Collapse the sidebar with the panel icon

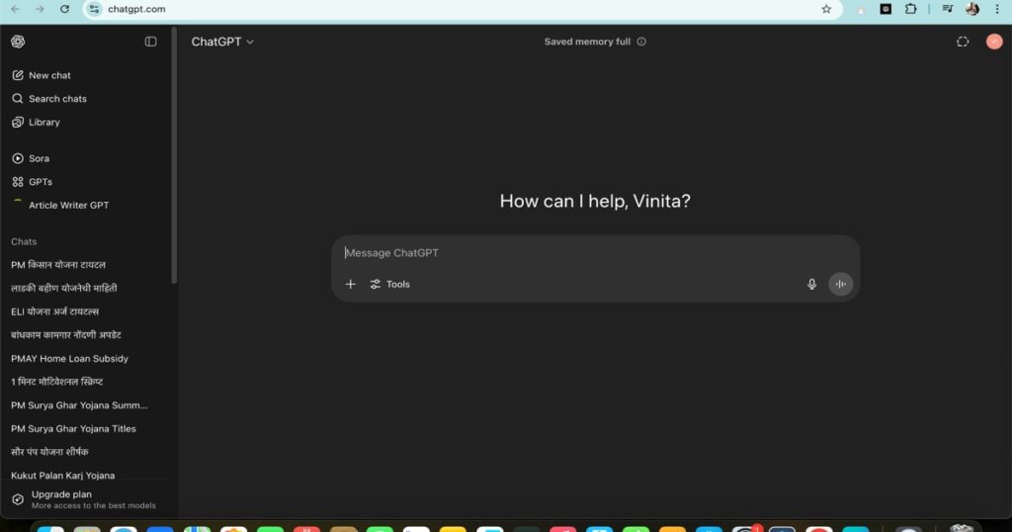150,42
